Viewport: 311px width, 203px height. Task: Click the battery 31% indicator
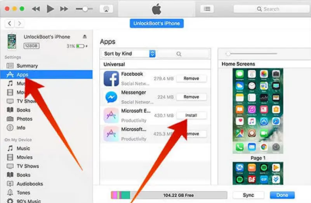tap(77, 46)
